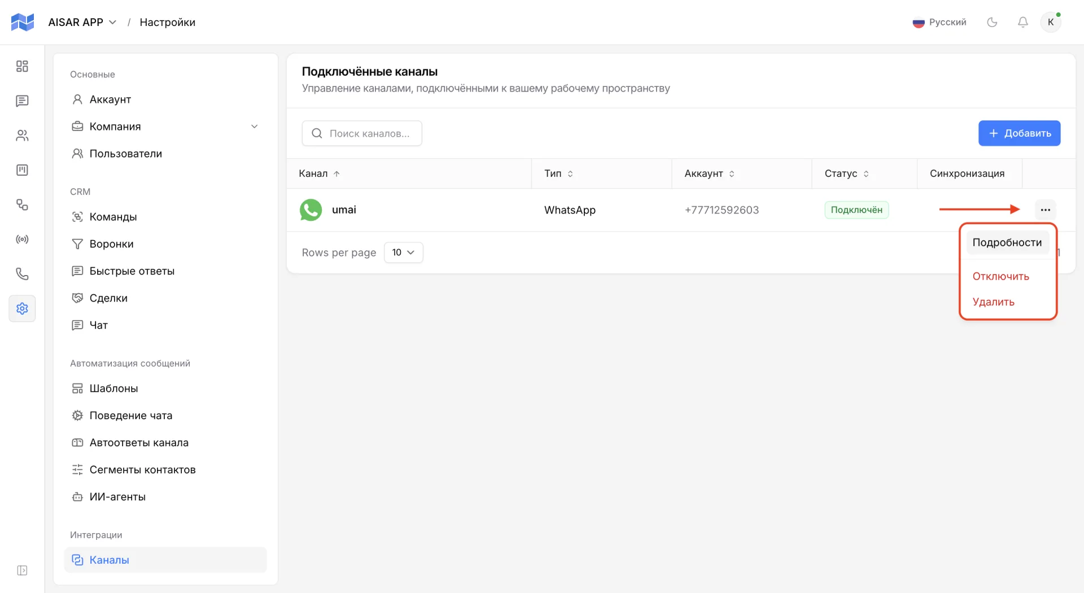Click the umai channel name
This screenshot has width=1084, height=593.
(x=344, y=210)
